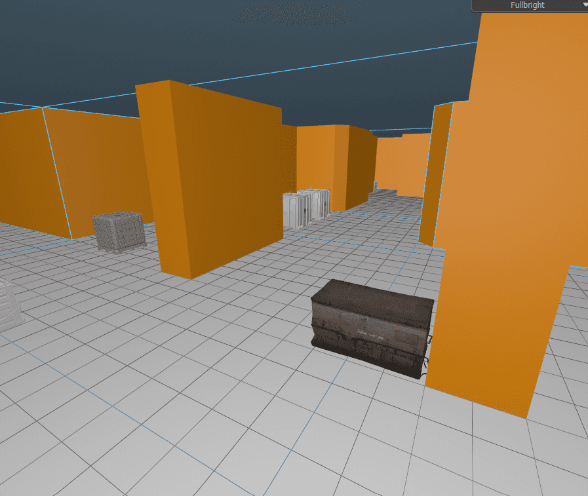Select the far orange back wall in the corridor
The image size is (588, 496).
[x=403, y=165]
